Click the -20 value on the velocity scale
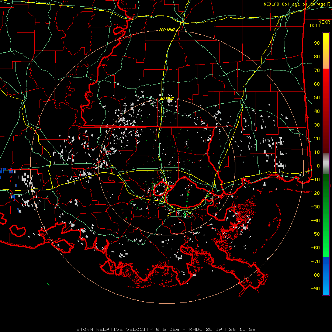The width and height of the screenshot is (332, 332). point(315,193)
